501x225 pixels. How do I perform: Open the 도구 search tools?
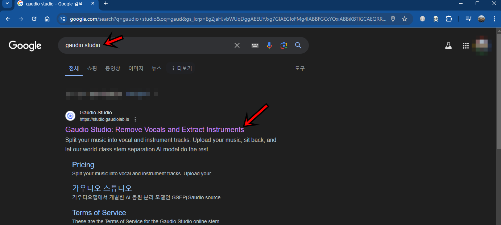click(x=300, y=68)
